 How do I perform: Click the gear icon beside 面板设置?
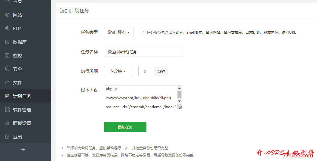click(7, 123)
